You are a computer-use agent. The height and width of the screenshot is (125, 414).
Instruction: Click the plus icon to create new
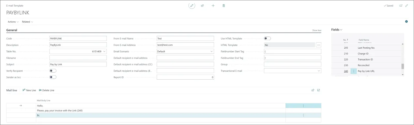pos(213,6)
